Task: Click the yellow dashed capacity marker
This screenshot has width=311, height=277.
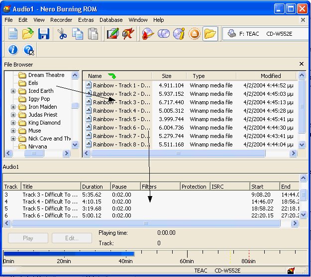Action: click(230, 257)
